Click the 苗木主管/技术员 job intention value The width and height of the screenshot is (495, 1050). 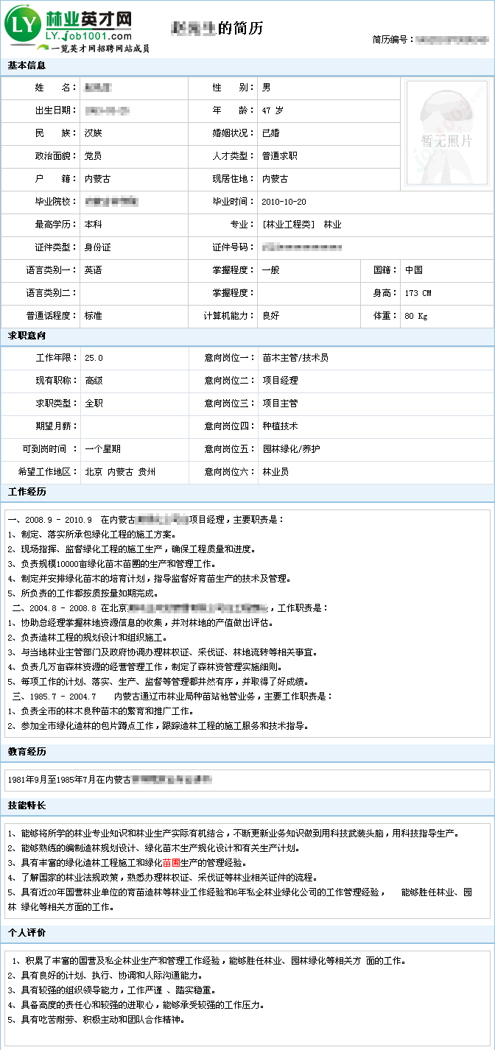[295, 358]
